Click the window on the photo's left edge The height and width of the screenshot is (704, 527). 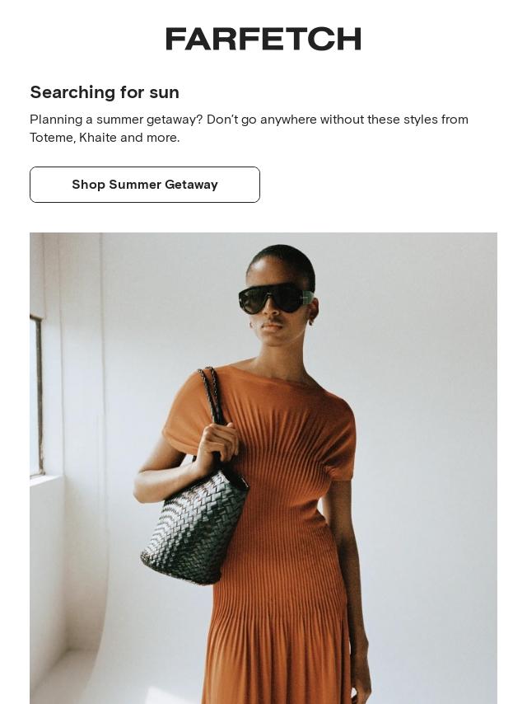(36, 395)
